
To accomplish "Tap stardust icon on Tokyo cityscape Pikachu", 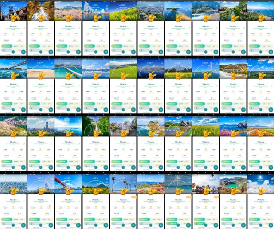I will (4, 213).
